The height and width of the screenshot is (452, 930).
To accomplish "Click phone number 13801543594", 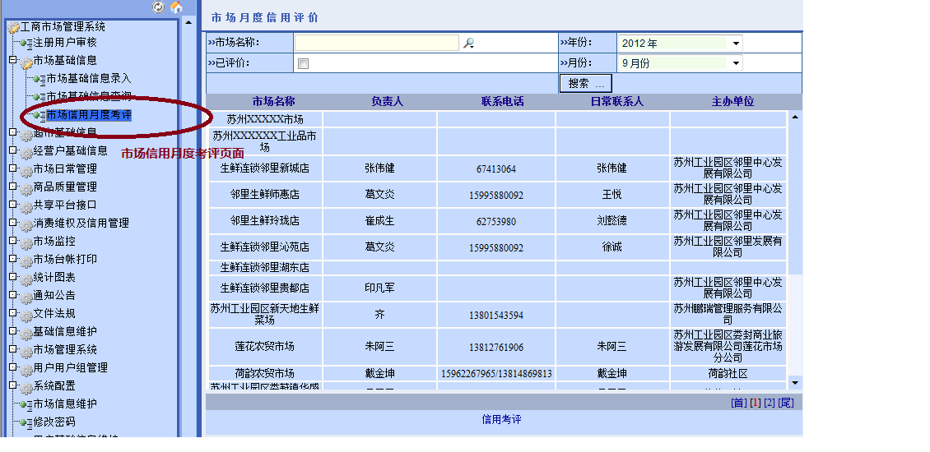I will pos(495,315).
